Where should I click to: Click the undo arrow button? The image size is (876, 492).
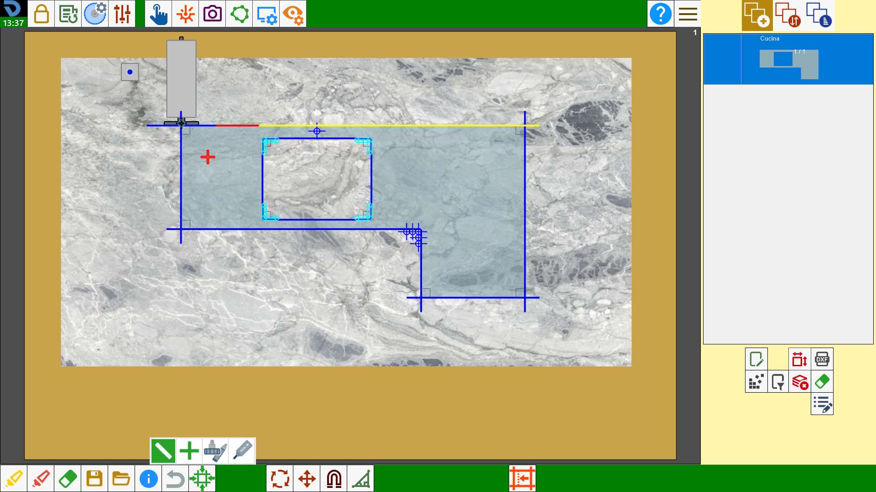pos(175,479)
